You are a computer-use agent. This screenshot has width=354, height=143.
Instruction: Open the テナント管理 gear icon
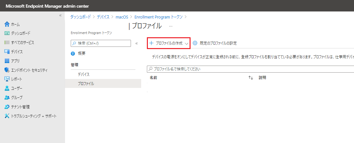pyautogui.click(x=7, y=107)
